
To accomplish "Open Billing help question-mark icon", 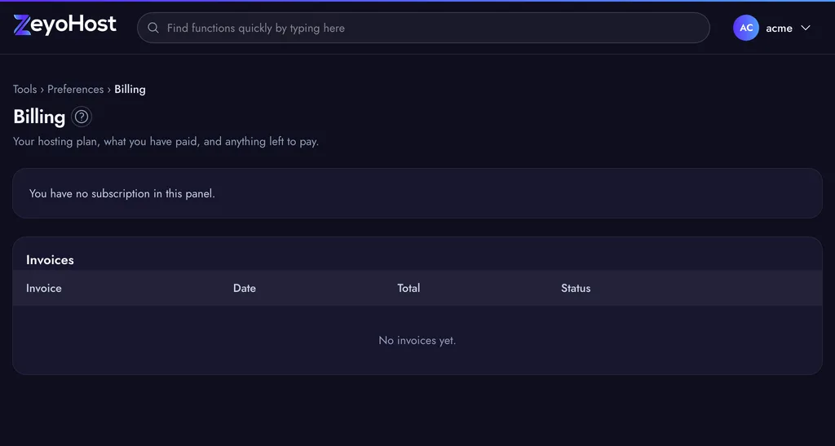I will 82,117.
